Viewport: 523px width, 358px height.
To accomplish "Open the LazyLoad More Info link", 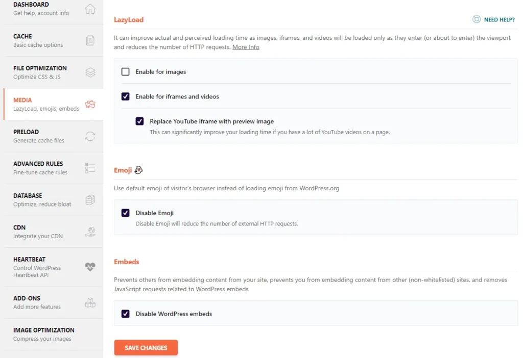I will tap(246, 47).
